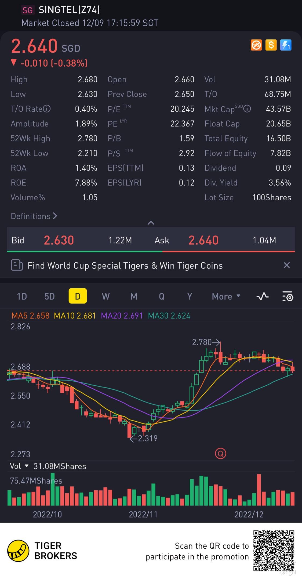302x579 pixels.
Task: Open chart settings icon
Action: pyautogui.click(x=288, y=296)
